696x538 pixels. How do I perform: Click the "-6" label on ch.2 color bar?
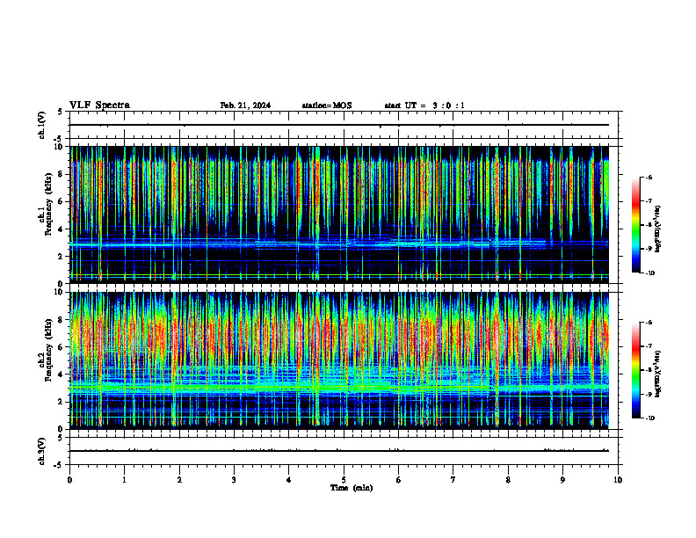649,323
